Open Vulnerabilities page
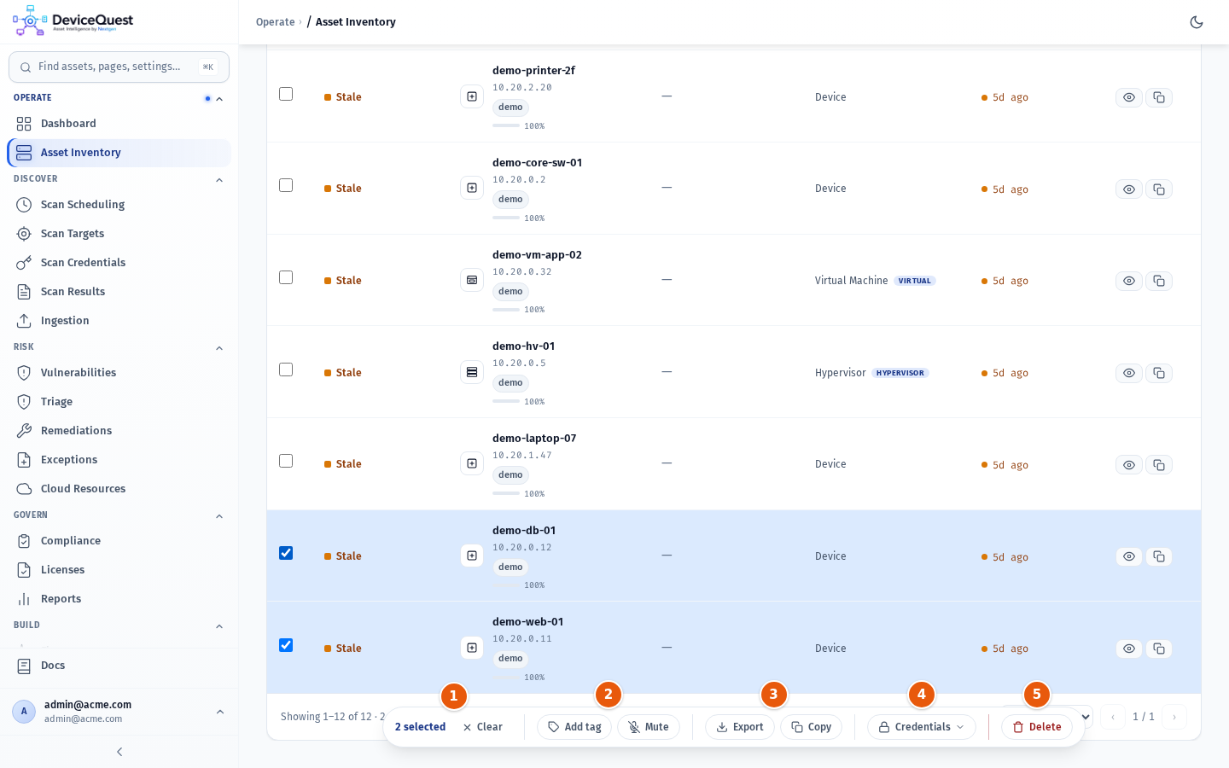This screenshot has height=768, width=1229. 119,373
